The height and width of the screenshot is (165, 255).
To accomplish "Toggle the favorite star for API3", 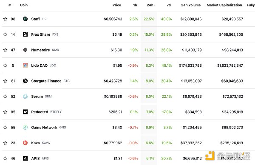I will pos(5,158).
